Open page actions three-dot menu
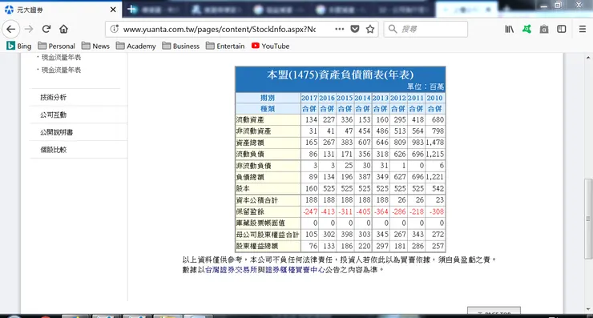 coord(340,29)
